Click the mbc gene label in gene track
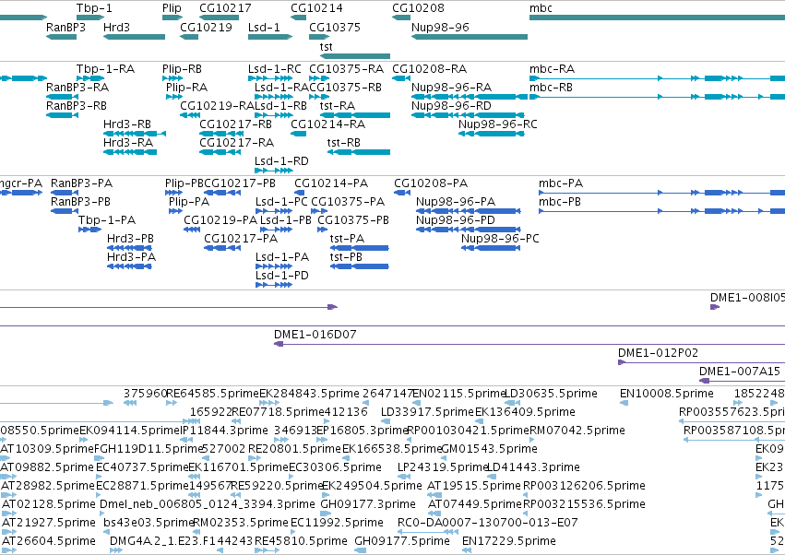The height and width of the screenshot is (555, 785). point(541,8)
